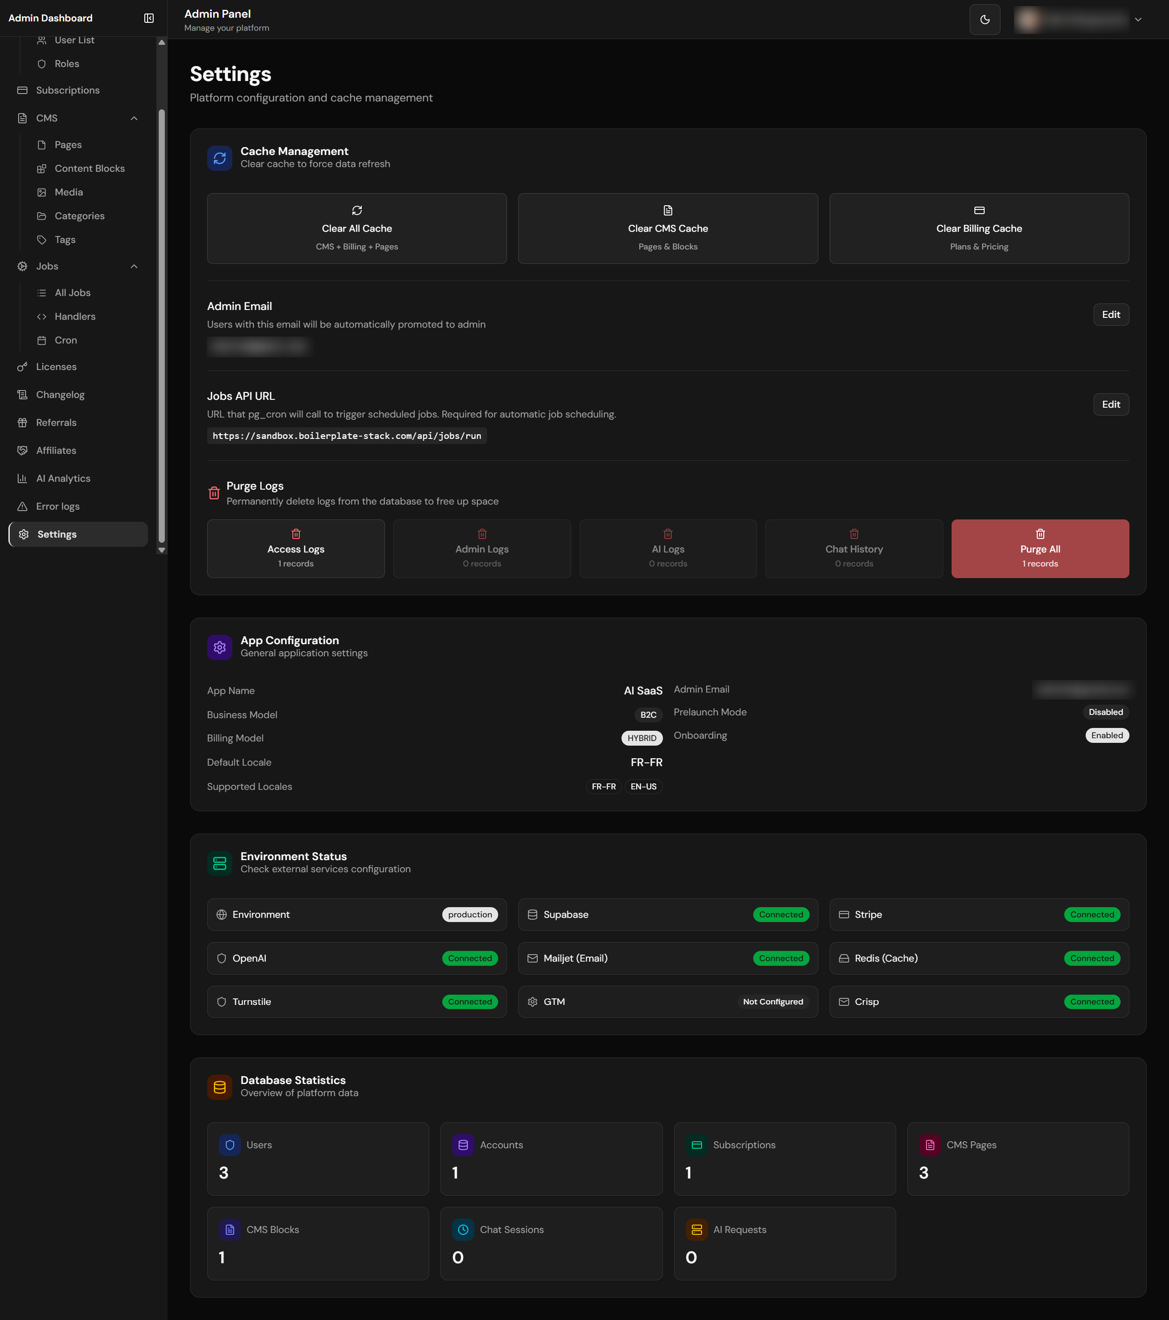Click the Cron calendar icon
This screenshot has width=1169, height=1320.
pos(41,340)
